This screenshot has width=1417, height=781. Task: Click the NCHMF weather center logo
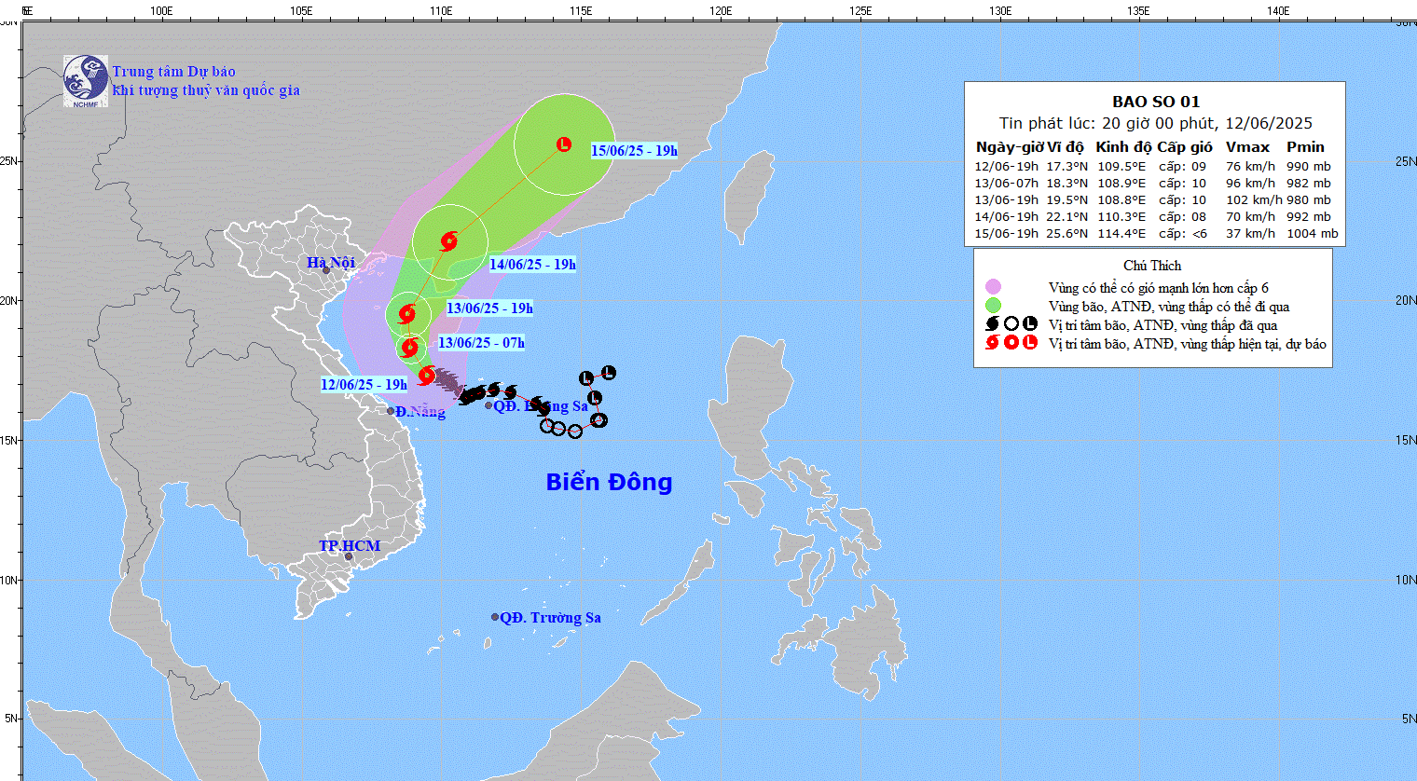coord(86,81)
